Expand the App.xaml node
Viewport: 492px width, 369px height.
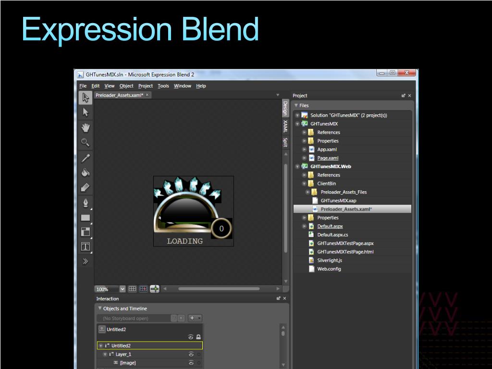tap(304, 149)
